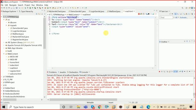196x110 pixels.
Task: Open the Javadoc tab
Action: tap(62, 72)
